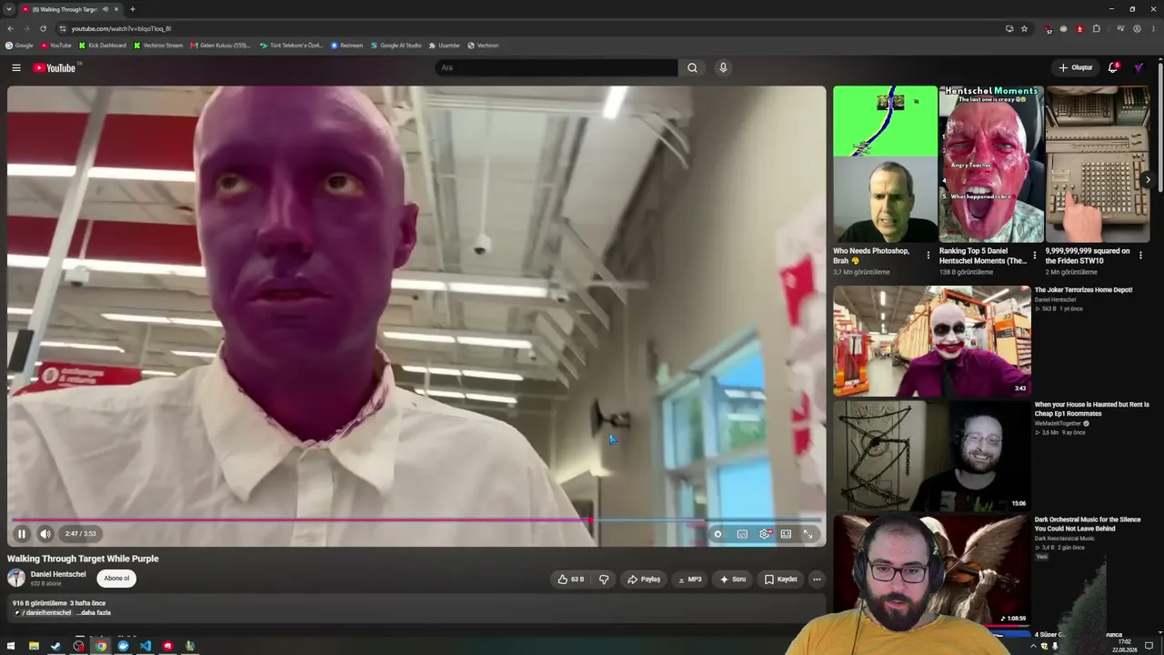The image size is (1164, 655).
Task: Open YouTube notifications bell
Action: click(1113, 67)
